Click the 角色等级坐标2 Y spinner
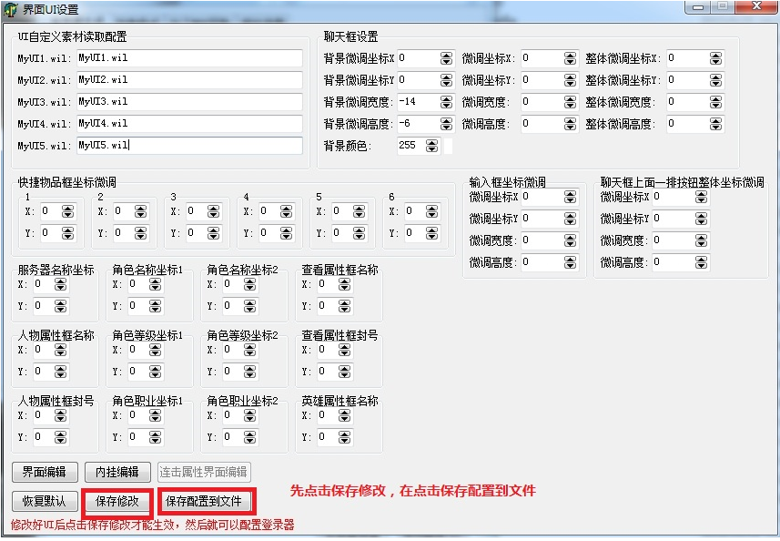 click(249, 372)
